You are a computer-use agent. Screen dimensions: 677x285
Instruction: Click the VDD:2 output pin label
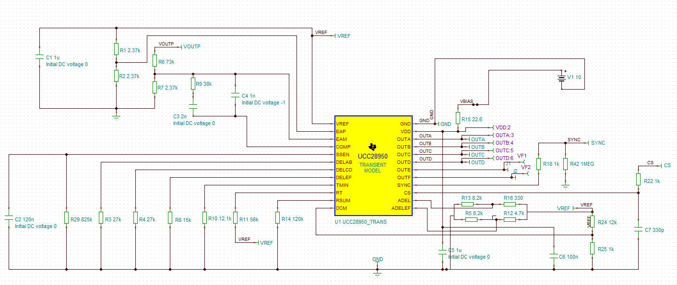pyautogui.click(x=502, y=127)
